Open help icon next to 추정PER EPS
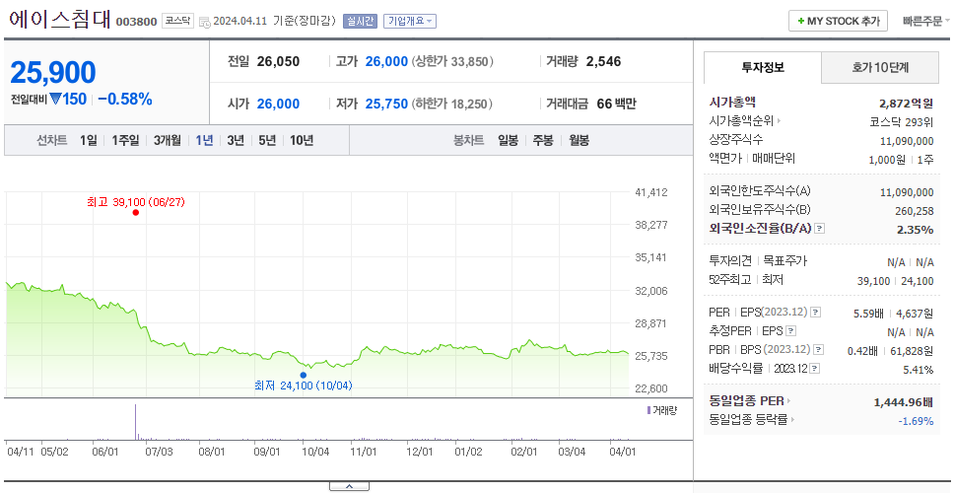Image resolution: width=954 pixels, height=493 pixels. (790, 331)
